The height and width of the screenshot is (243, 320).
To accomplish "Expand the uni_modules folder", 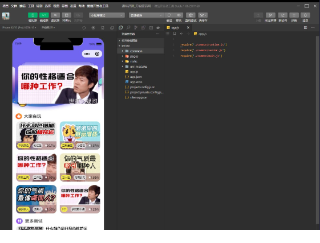I will point(140,67).
